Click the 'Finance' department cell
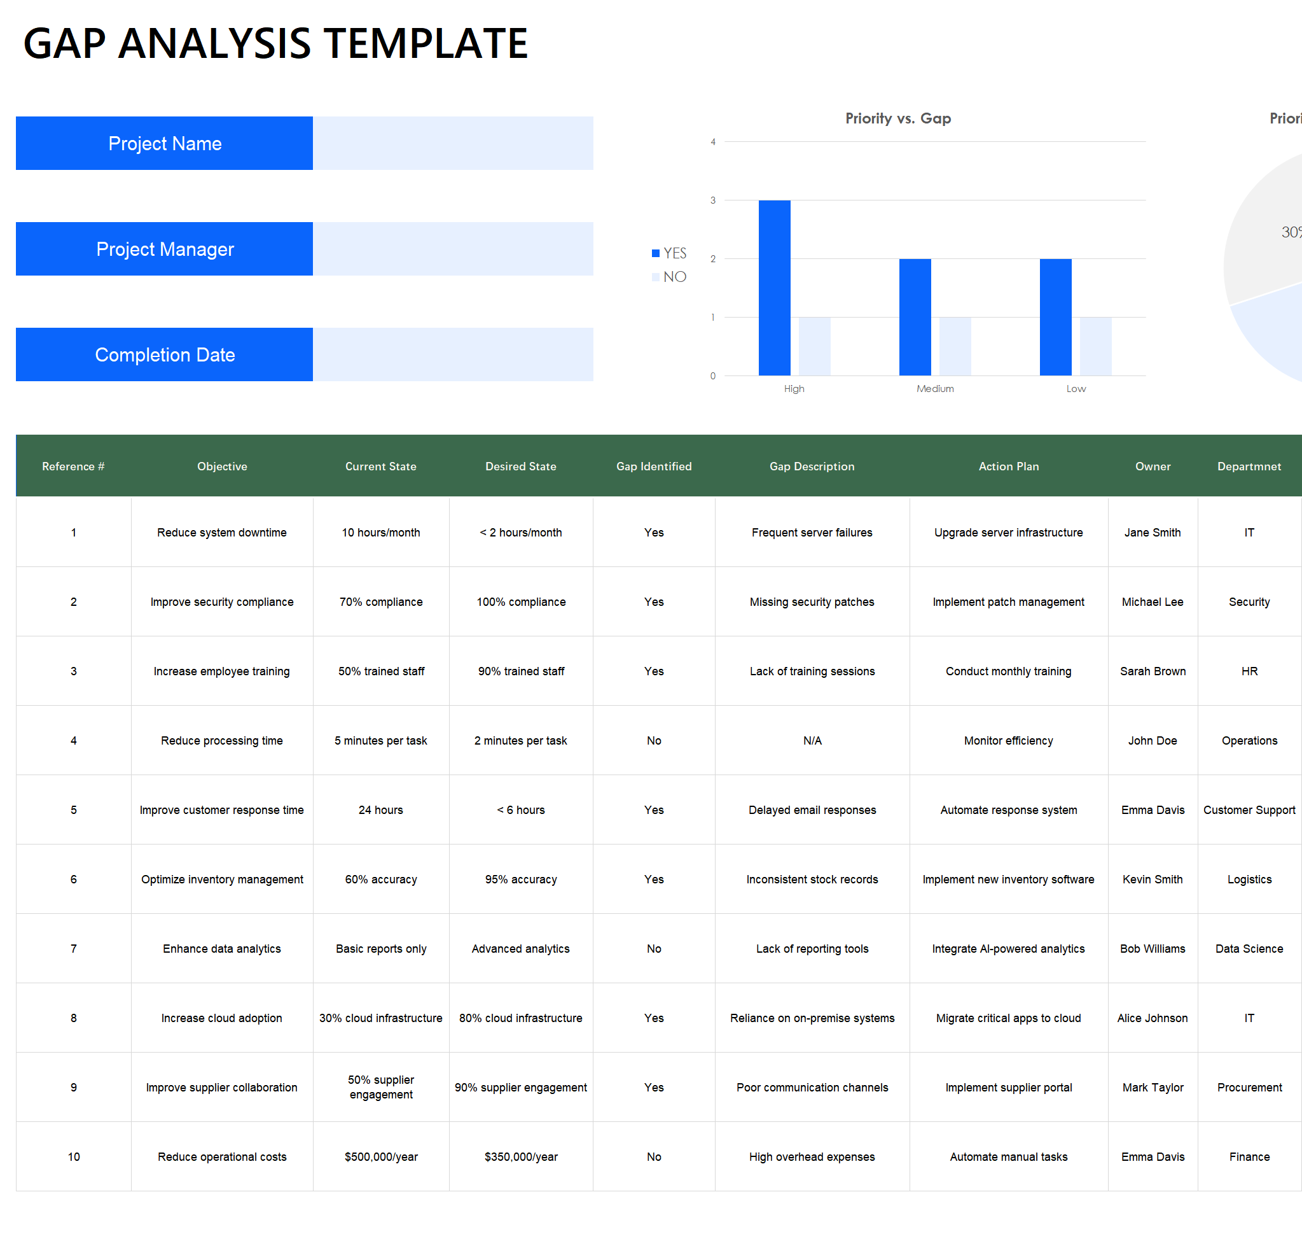 pyautogui.click(x=1249, y=1156)
